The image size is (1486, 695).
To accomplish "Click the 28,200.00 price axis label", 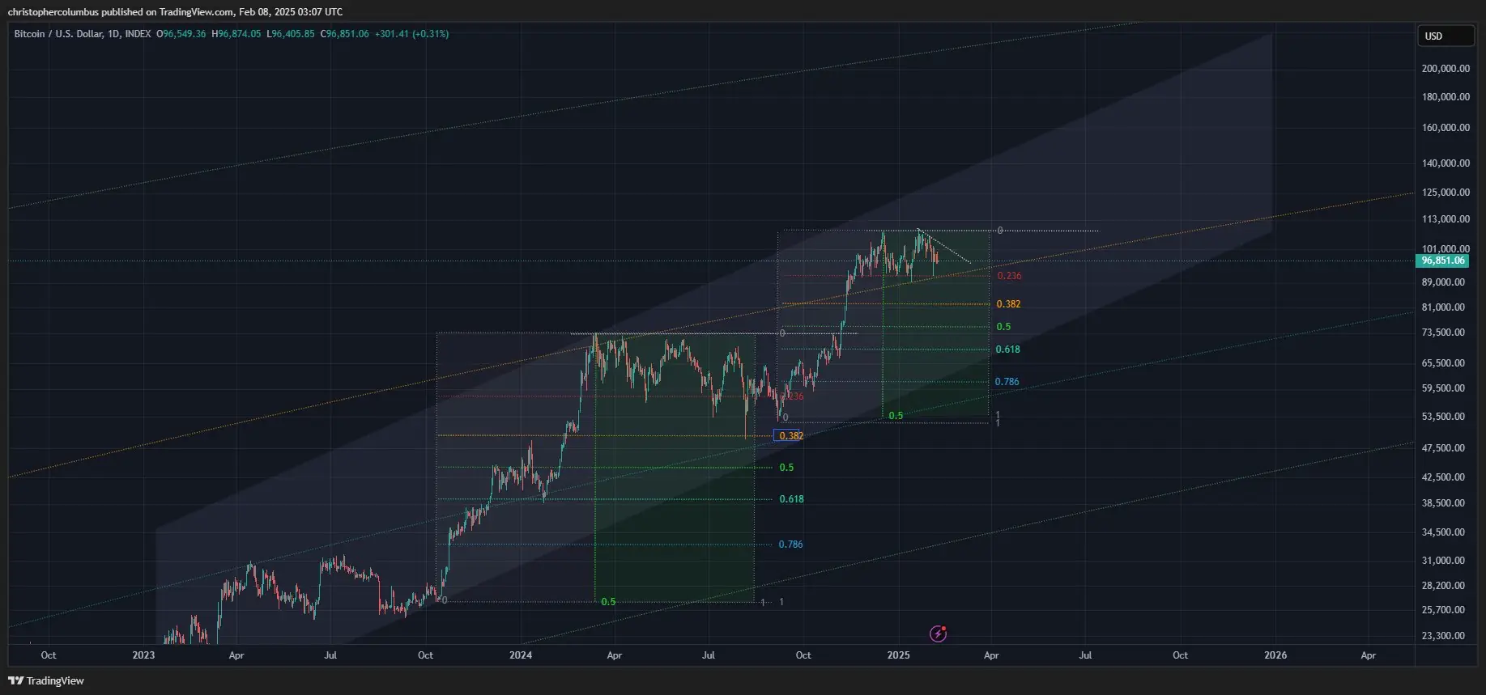I will click(1443, 586).
